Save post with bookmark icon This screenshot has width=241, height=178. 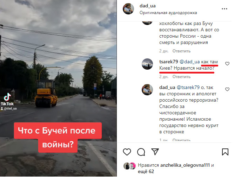pyautogui.click(x=225, y=152)
